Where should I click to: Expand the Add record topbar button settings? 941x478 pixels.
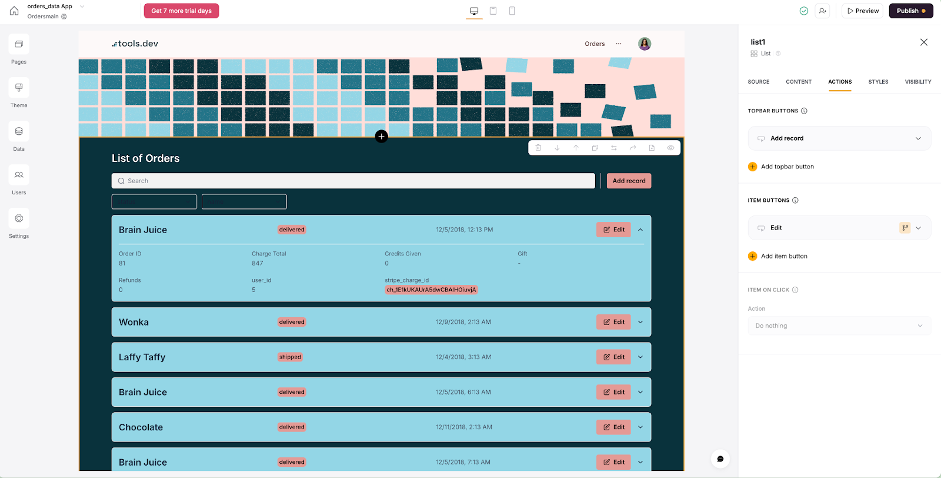pos(918,138)
